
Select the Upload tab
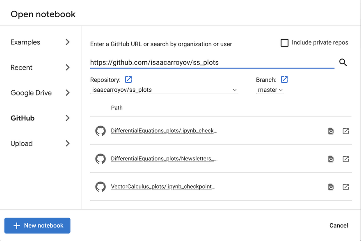click(x=40, y=144)
